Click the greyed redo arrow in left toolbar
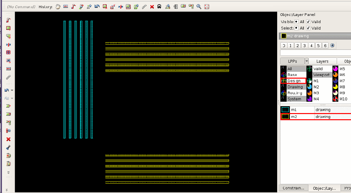Viewport: 351px width, 193px height. coord(7,98)
